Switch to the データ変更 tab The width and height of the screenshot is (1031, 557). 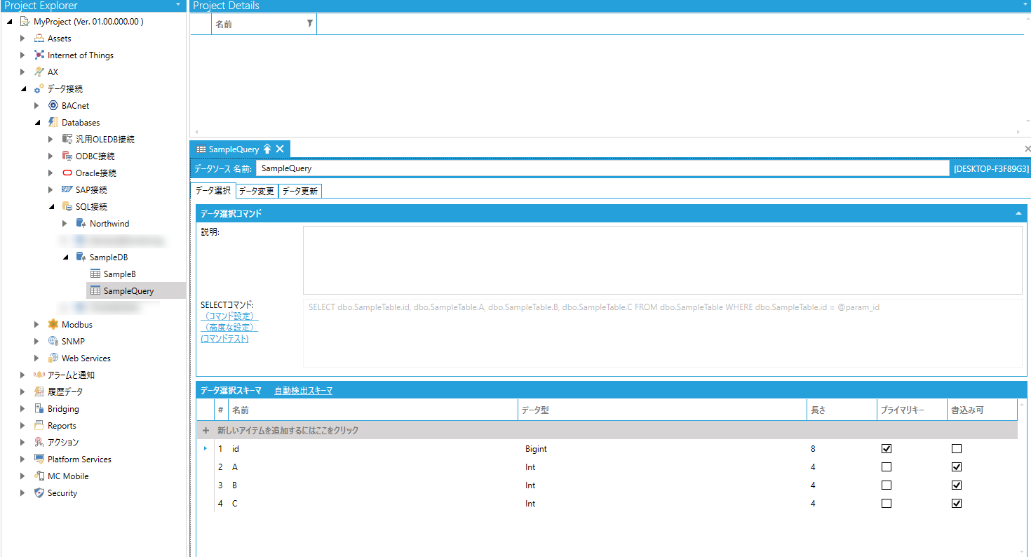click(257, 191)
